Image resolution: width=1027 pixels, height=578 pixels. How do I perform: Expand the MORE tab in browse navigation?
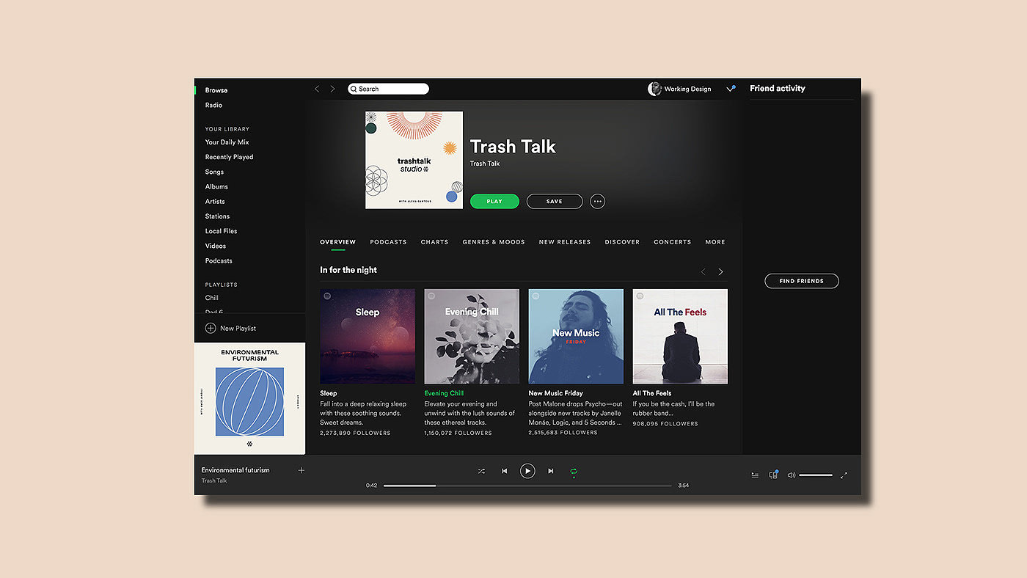pos(714,242)
